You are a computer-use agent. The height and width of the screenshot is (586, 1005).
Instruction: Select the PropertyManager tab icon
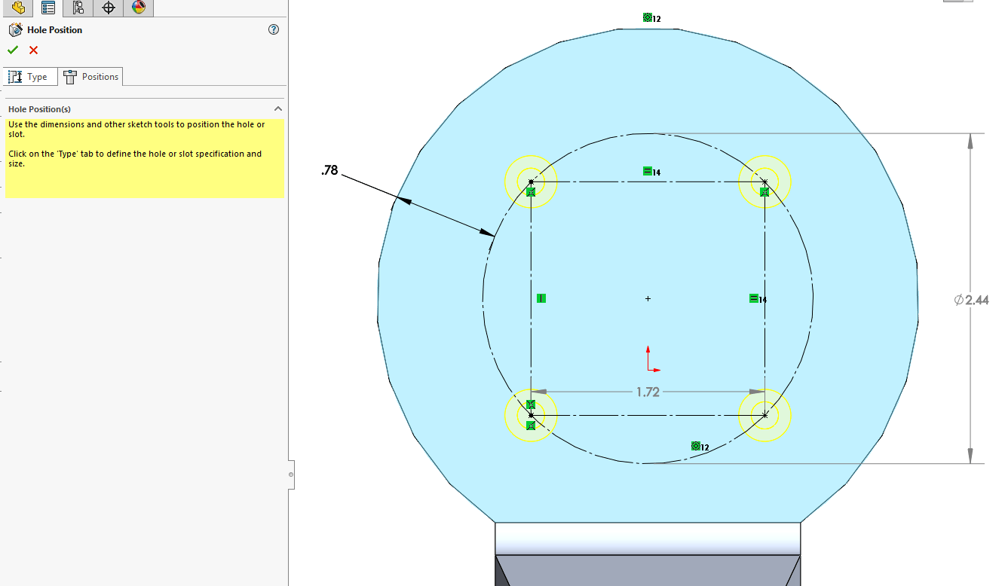47,8
